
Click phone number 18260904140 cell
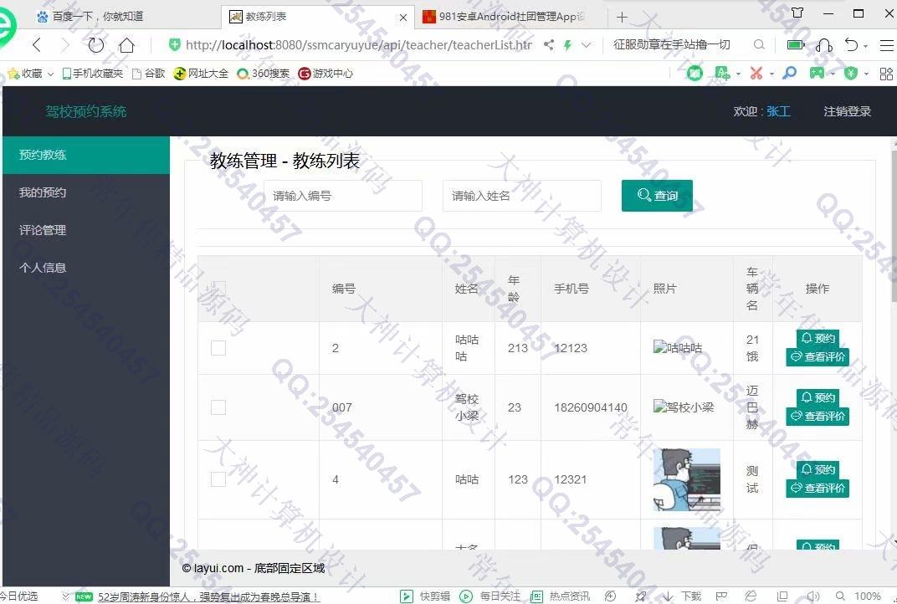[x=591, y=407]
